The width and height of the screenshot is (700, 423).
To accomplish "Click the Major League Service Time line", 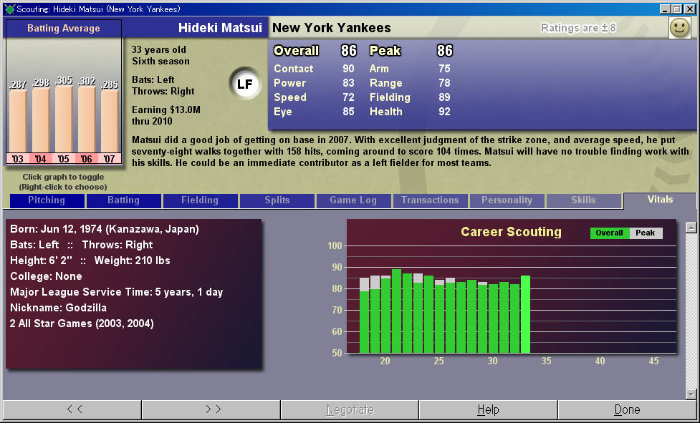I will coord(117,292).
